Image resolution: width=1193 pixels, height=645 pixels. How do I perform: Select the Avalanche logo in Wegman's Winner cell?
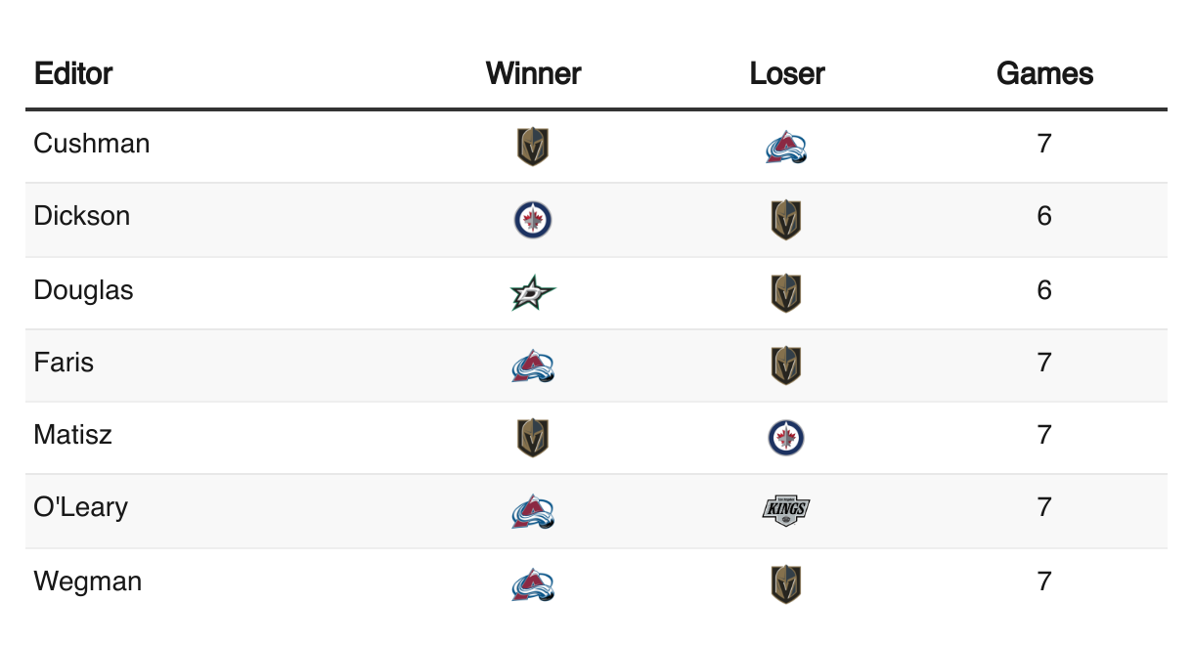[x=533, y=585]
